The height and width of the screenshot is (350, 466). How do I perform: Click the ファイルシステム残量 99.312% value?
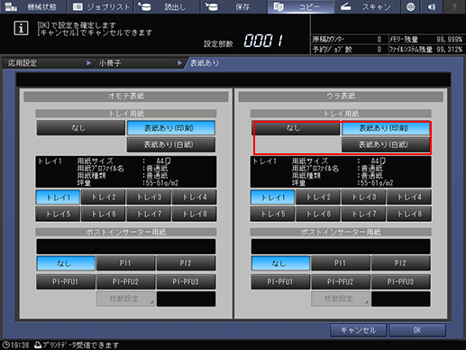click(x=449, y=50)
